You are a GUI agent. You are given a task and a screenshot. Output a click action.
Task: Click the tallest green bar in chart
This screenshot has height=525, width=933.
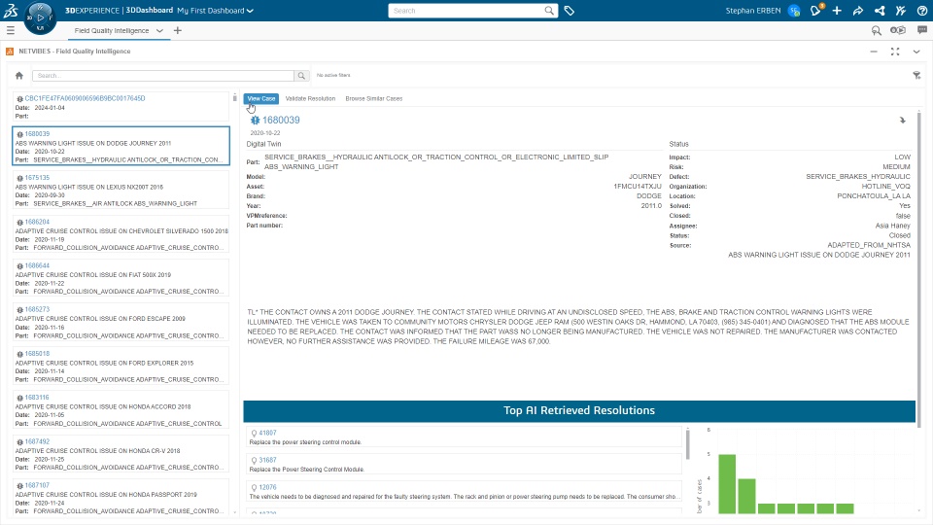tap(727, 484)
